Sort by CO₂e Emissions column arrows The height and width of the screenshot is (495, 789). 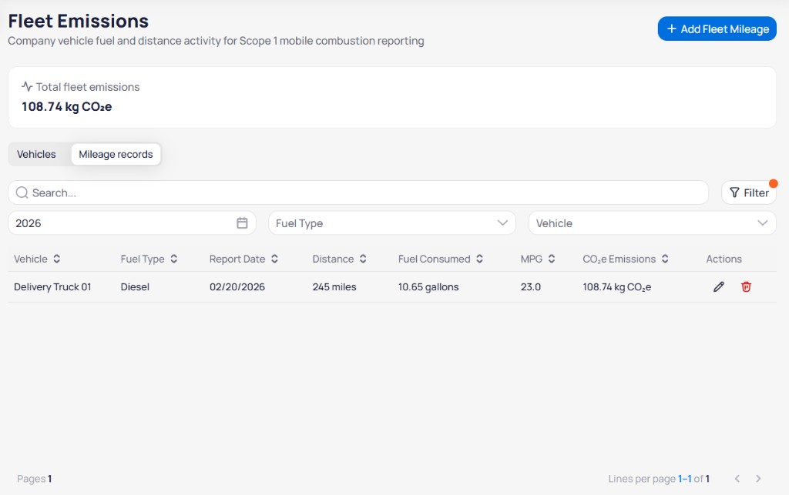(665, 259)
